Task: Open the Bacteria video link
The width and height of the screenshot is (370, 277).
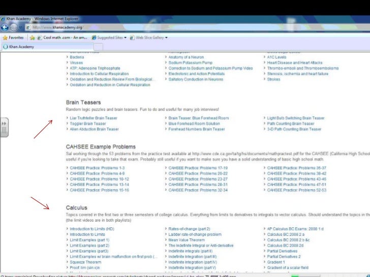Action: [77, 57]
